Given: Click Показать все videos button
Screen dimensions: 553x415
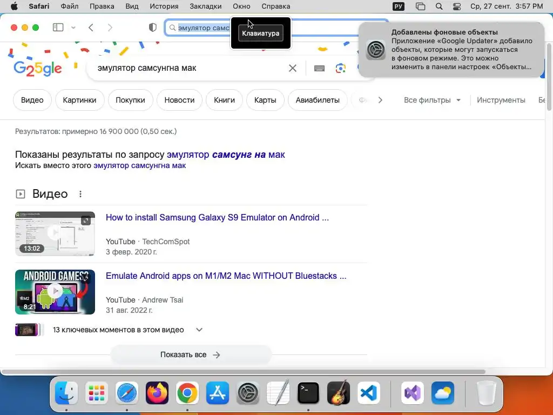Looking at the screenshot, I should (191, 354).
